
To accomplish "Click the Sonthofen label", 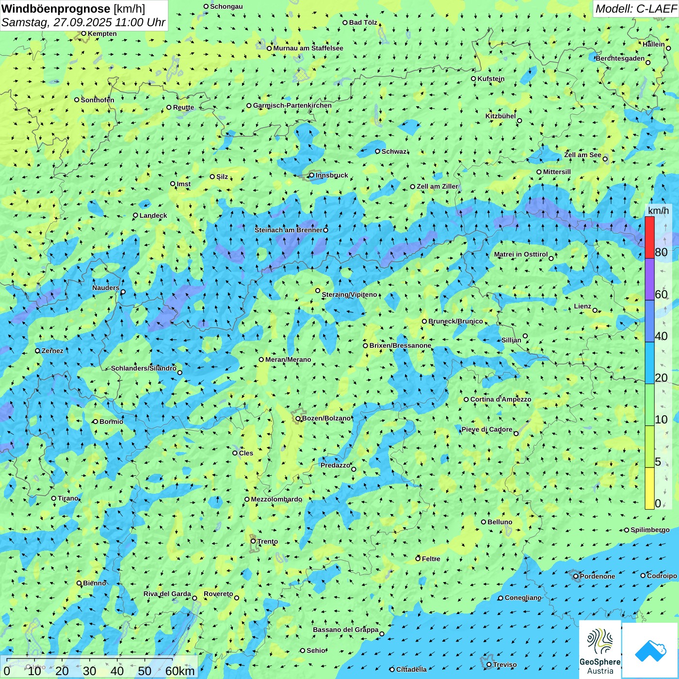I will pyautogui.click(x=97, y=100).
